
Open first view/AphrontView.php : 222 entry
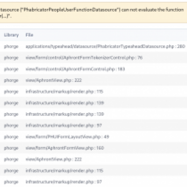[x=54, y=80]
